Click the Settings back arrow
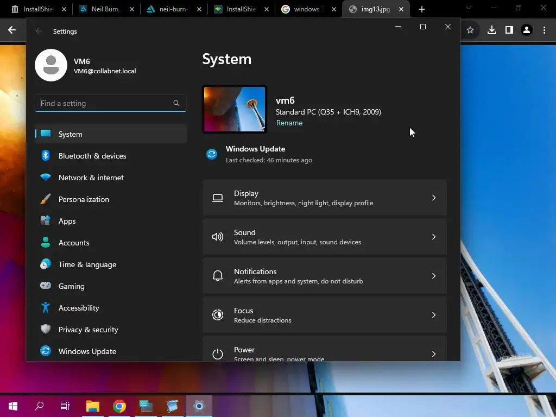This screenshot has height=417, width=556. click(x=39, y=31)
